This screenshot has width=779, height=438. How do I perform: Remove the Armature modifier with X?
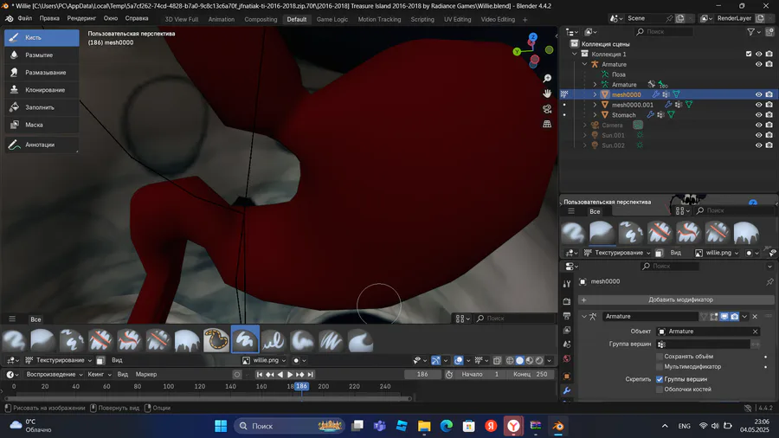[x=755, y=316]
